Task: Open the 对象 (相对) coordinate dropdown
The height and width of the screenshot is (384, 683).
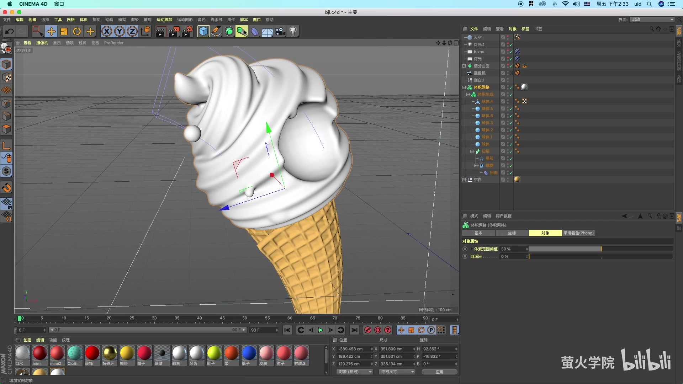Action: coord(355,372)
